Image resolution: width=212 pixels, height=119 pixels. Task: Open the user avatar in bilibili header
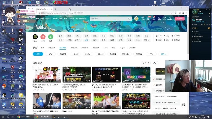tap(136, 19)
